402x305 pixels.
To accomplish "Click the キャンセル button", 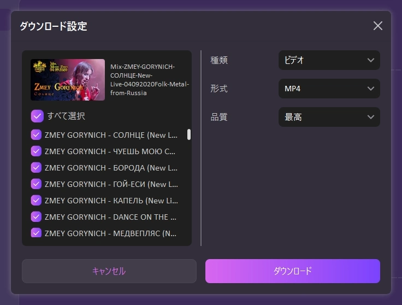I will point(109,271).
